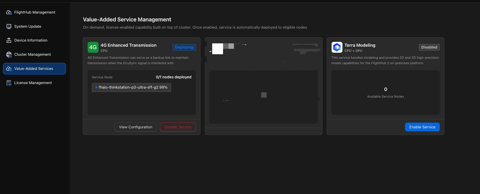The width and height of the screenshot is (480, 194).
Task: Click the Service Node label
Action: click(102, 77)
